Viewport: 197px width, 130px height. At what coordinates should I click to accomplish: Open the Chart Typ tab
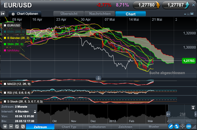(69, 127)
